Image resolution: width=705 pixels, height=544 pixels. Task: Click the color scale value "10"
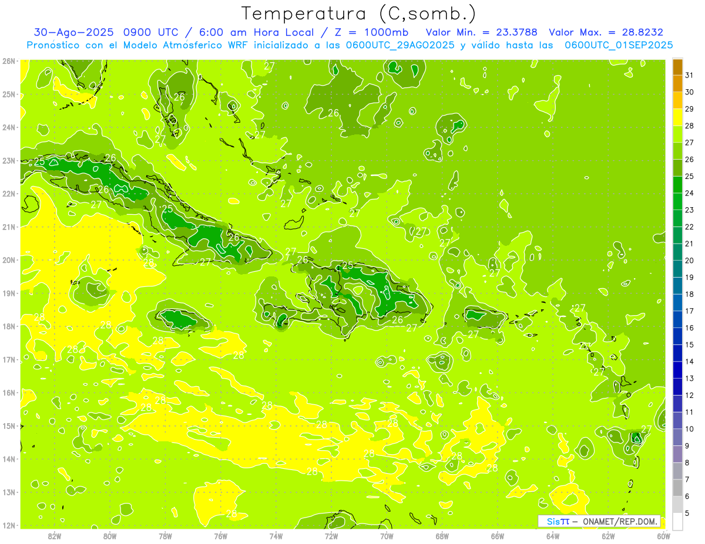tap(689, 429)
